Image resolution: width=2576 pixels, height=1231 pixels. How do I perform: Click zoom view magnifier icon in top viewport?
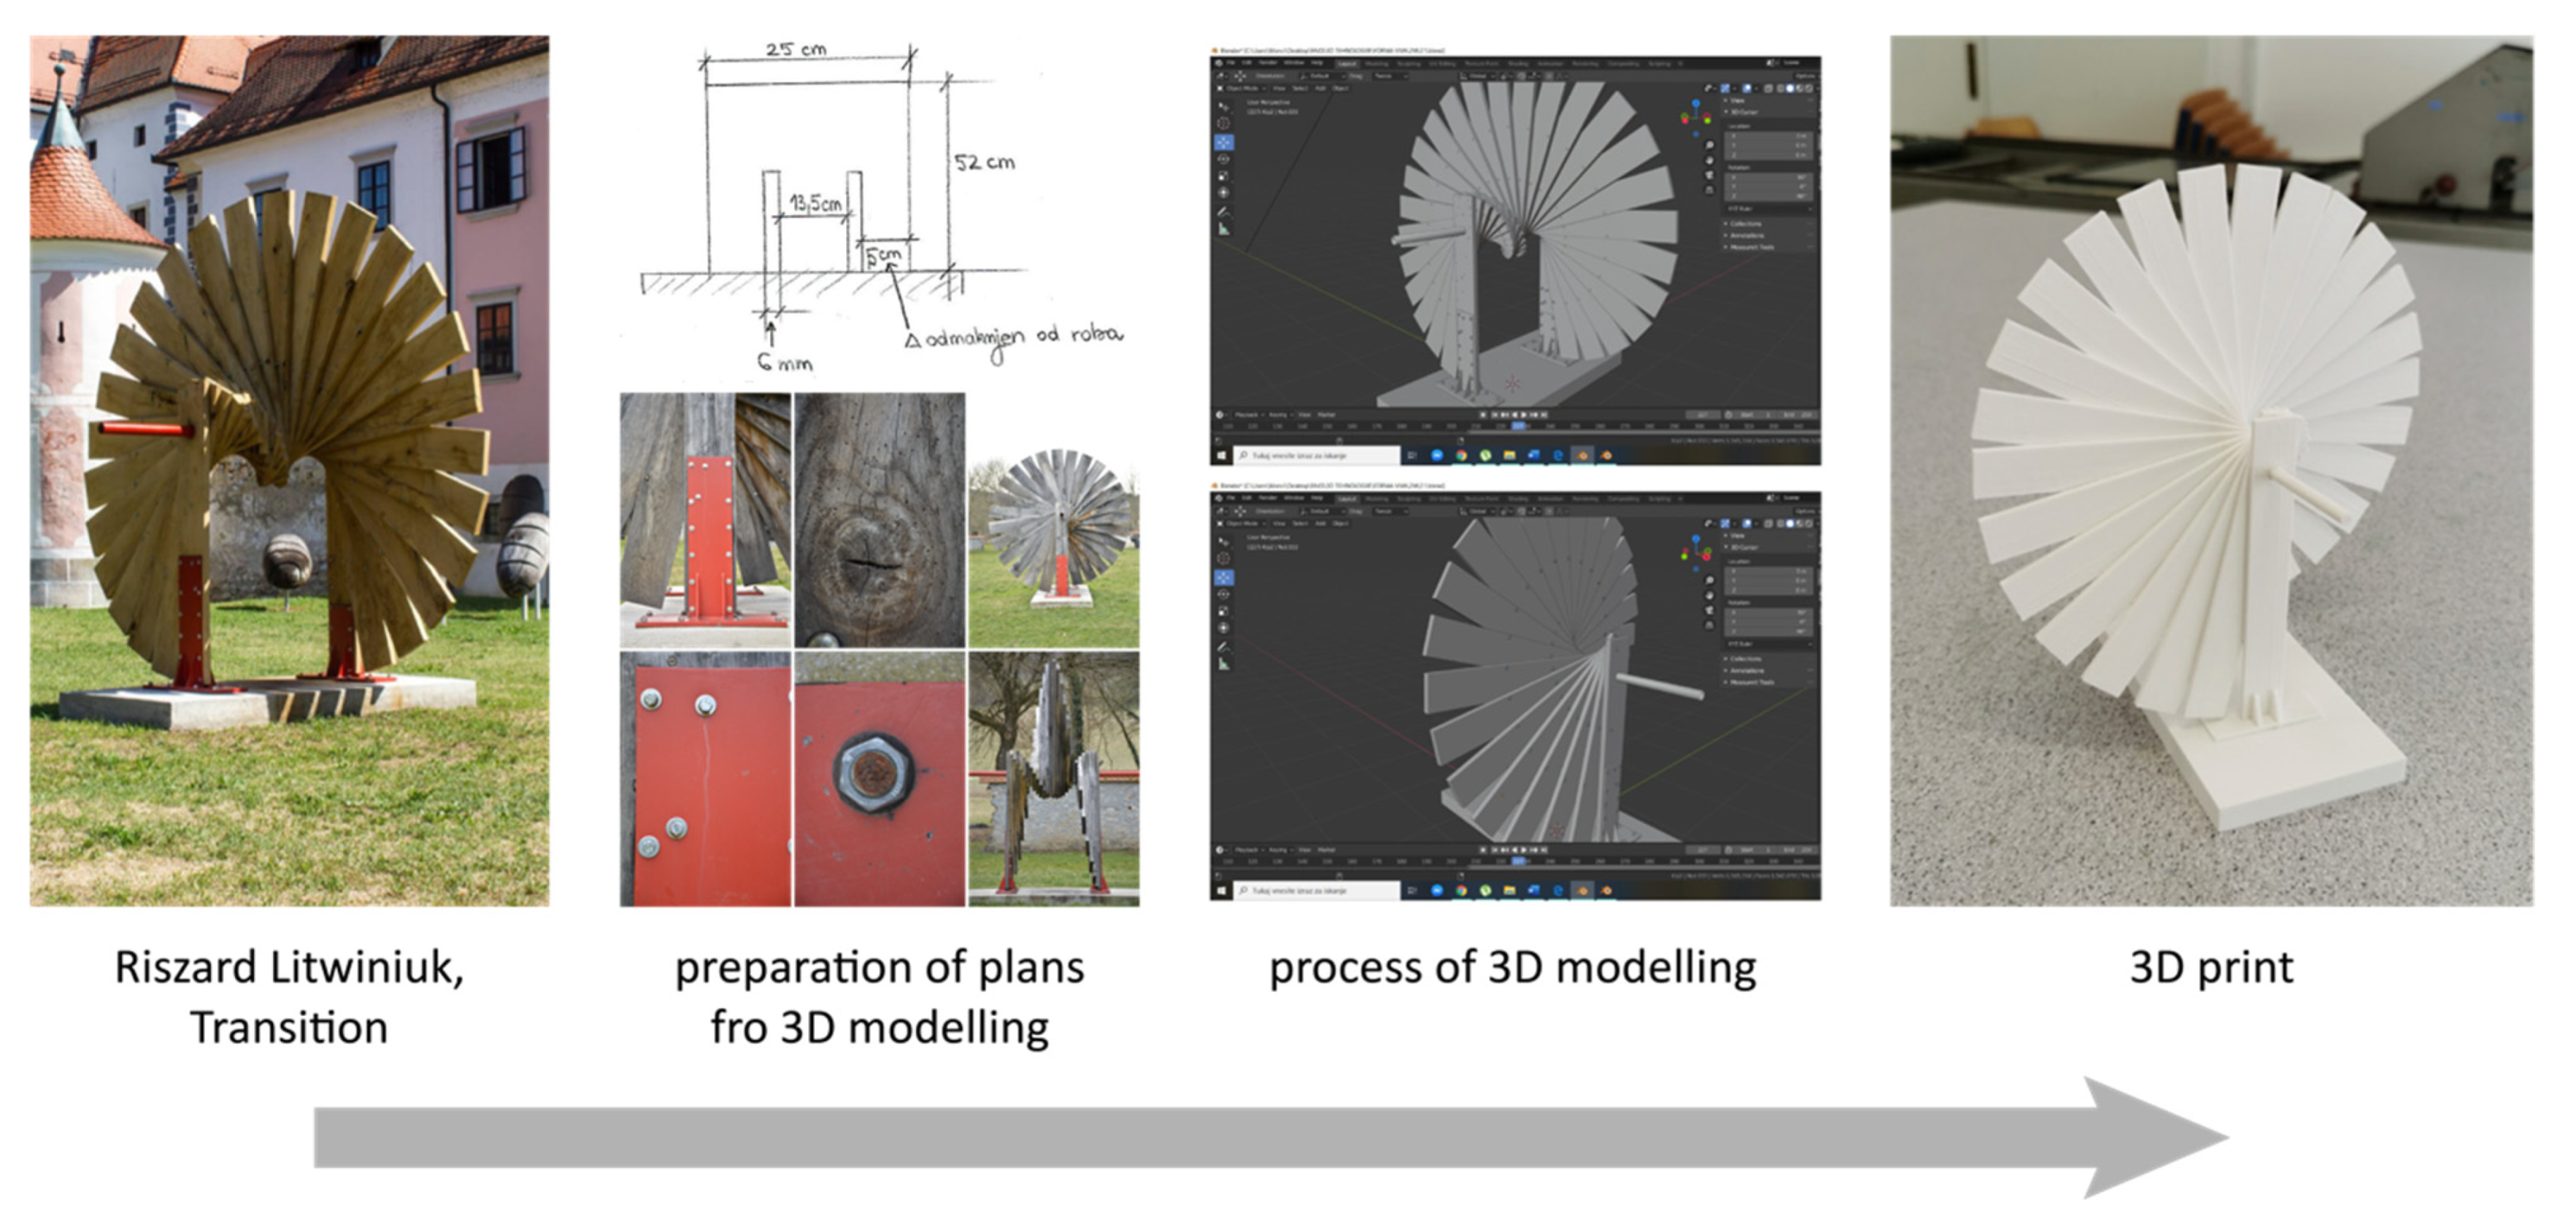[x=1710, y=145]
